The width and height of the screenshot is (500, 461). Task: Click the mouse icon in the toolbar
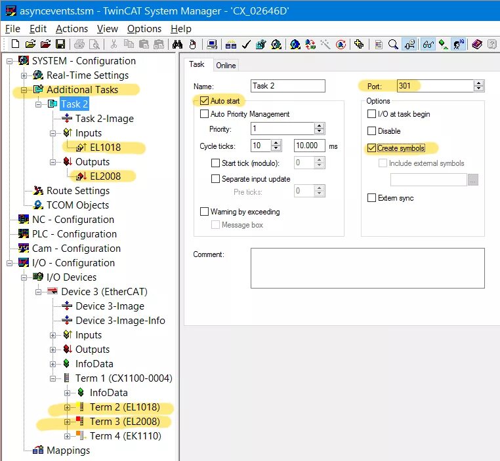tap(193, 44)
